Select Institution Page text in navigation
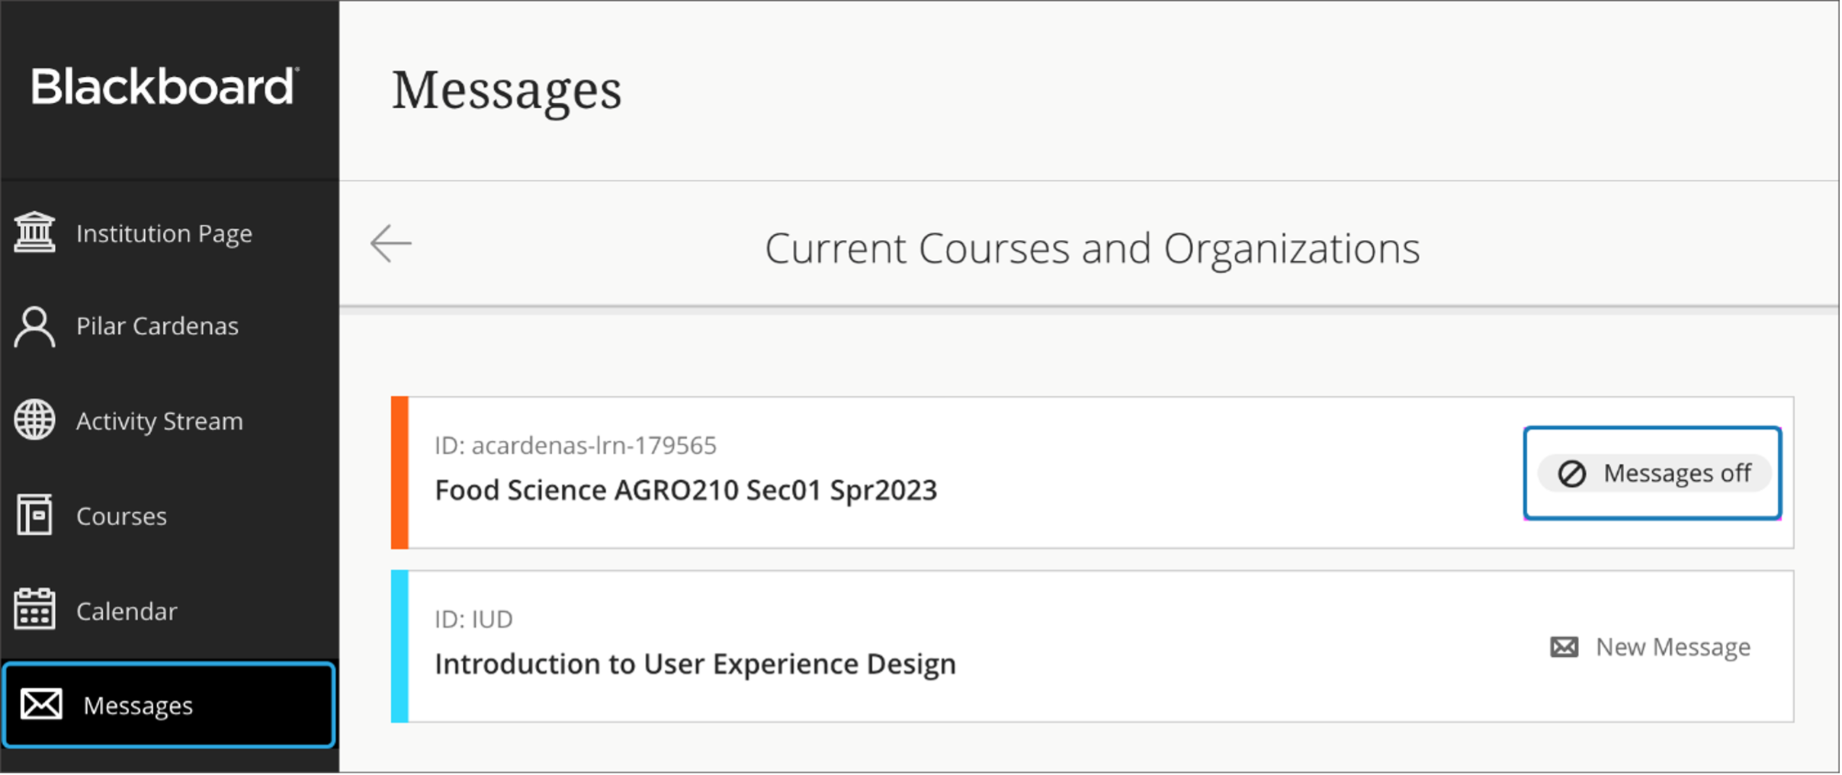1842x775 pixels. coord(164,233)
